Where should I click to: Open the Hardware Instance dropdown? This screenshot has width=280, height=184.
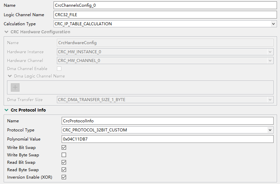(x=270, y=52)
